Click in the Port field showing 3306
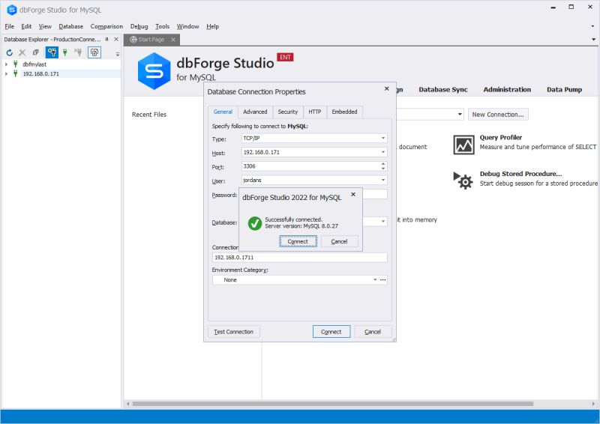Image resolution: width=600 pixels, height=424 pixels. (x=310, y=166)
